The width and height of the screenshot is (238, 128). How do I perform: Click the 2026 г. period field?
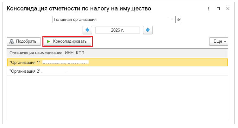pos(117,30)
